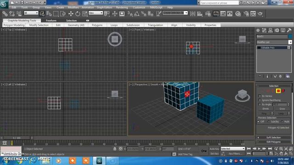
Task: Select the Multi preview selection radio
Action: coord(282,121)
